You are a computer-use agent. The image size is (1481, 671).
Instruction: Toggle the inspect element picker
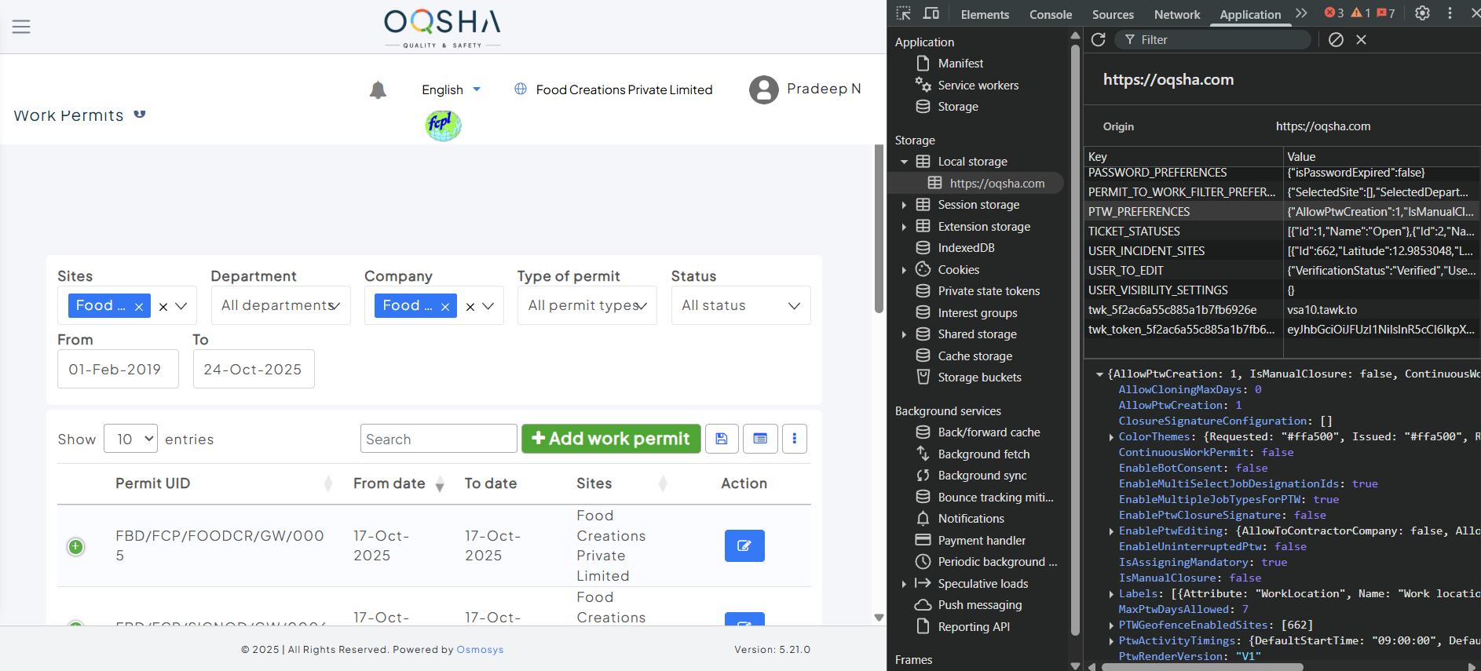click(904, 13)
